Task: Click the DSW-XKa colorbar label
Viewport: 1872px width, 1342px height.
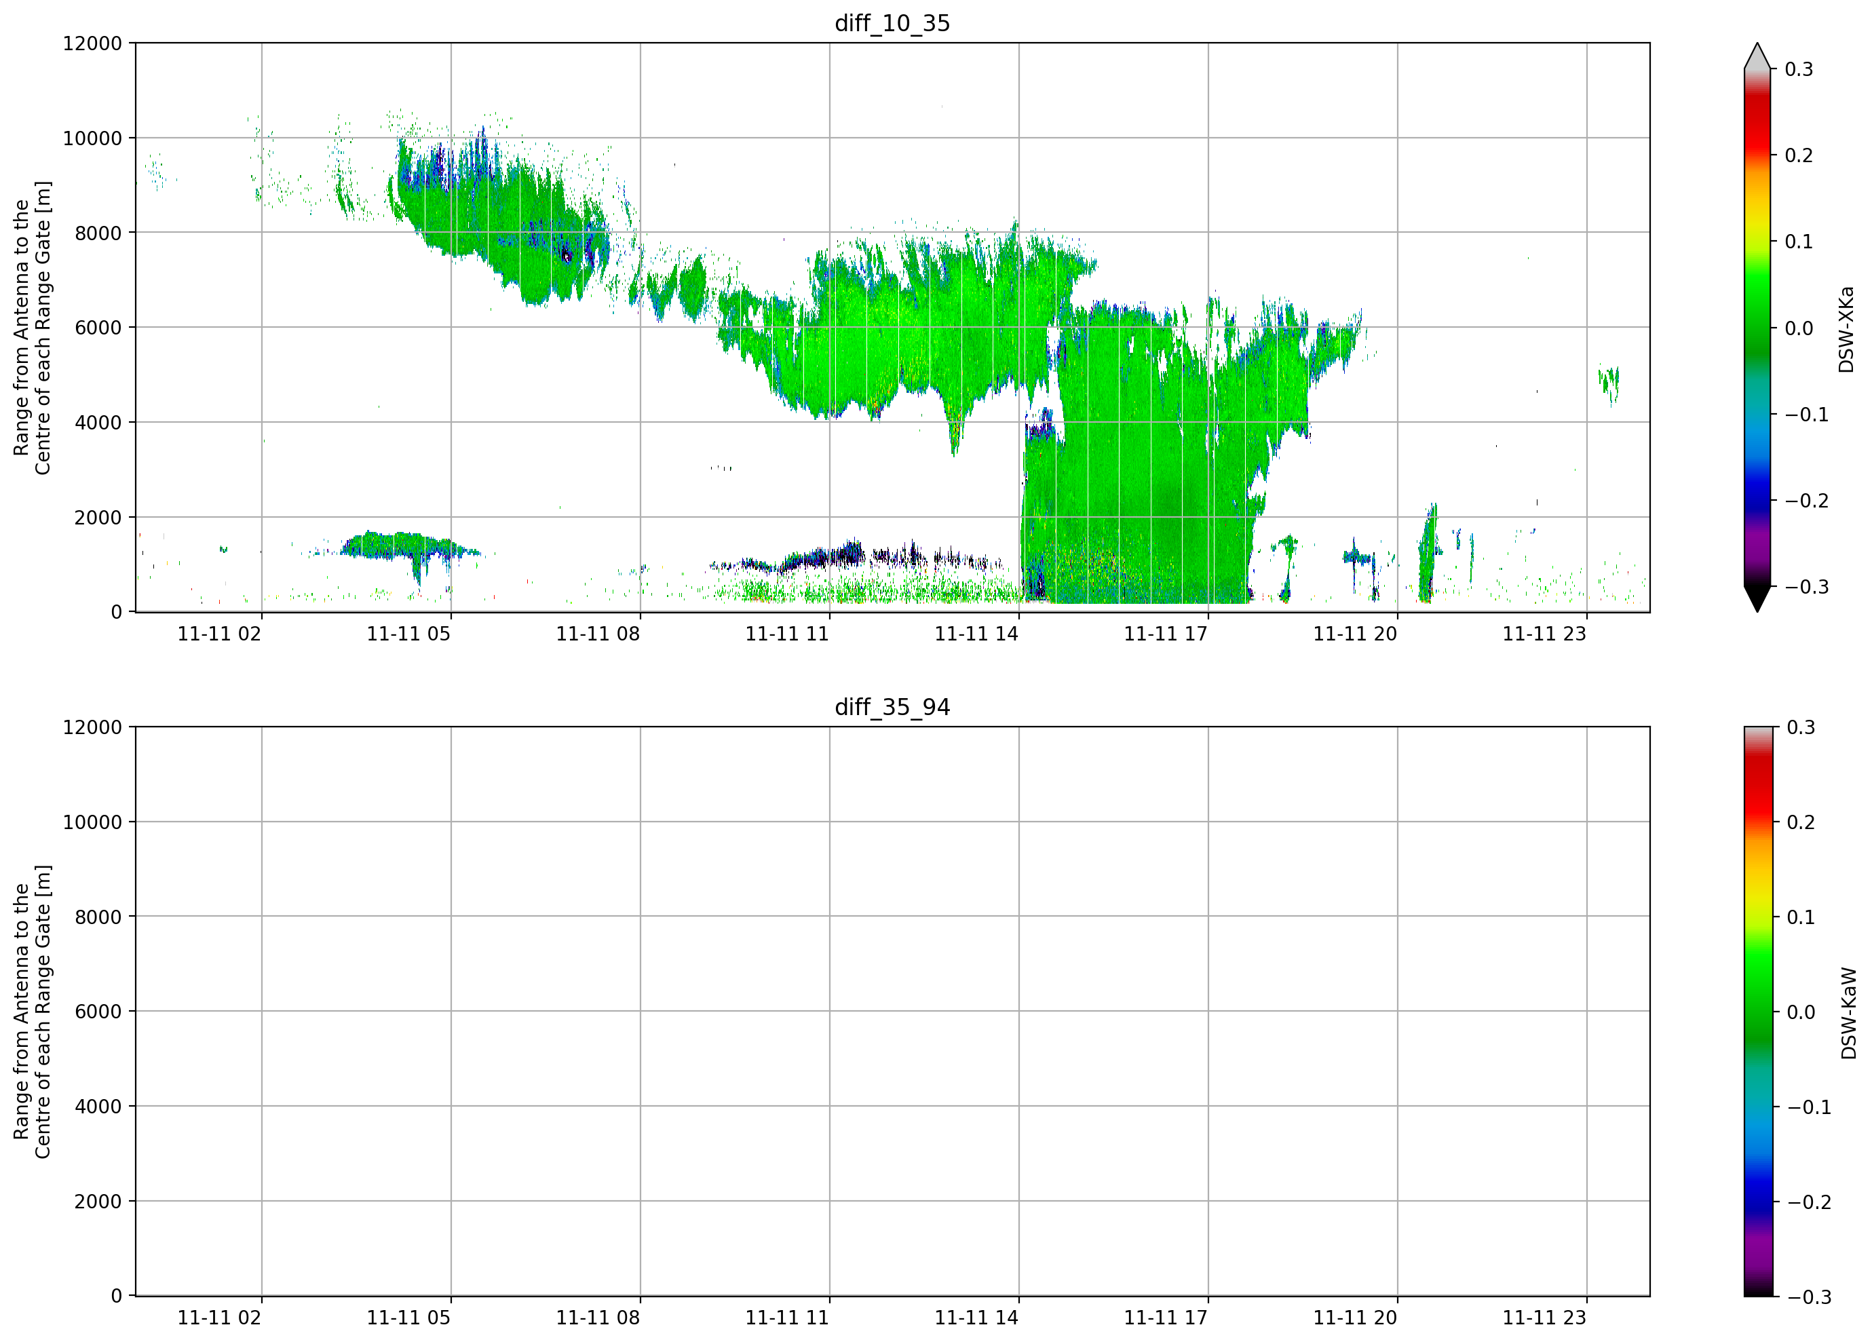Action: coord(1846,329)
